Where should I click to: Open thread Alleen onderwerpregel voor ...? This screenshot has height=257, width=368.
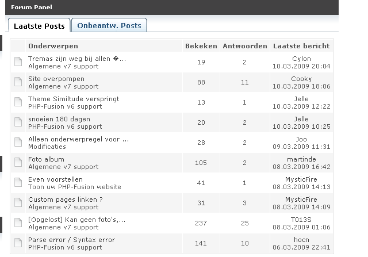click(78, 139)
